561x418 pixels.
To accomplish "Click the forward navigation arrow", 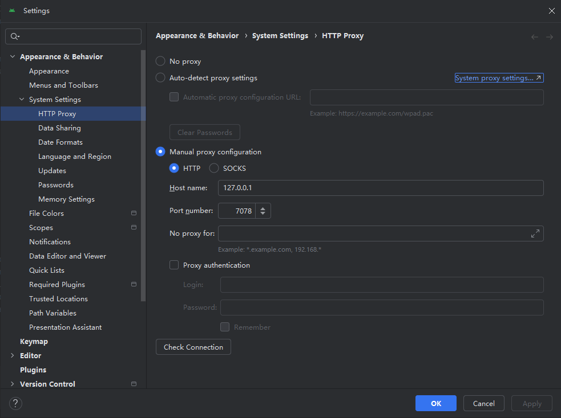I will coord(550,36).
